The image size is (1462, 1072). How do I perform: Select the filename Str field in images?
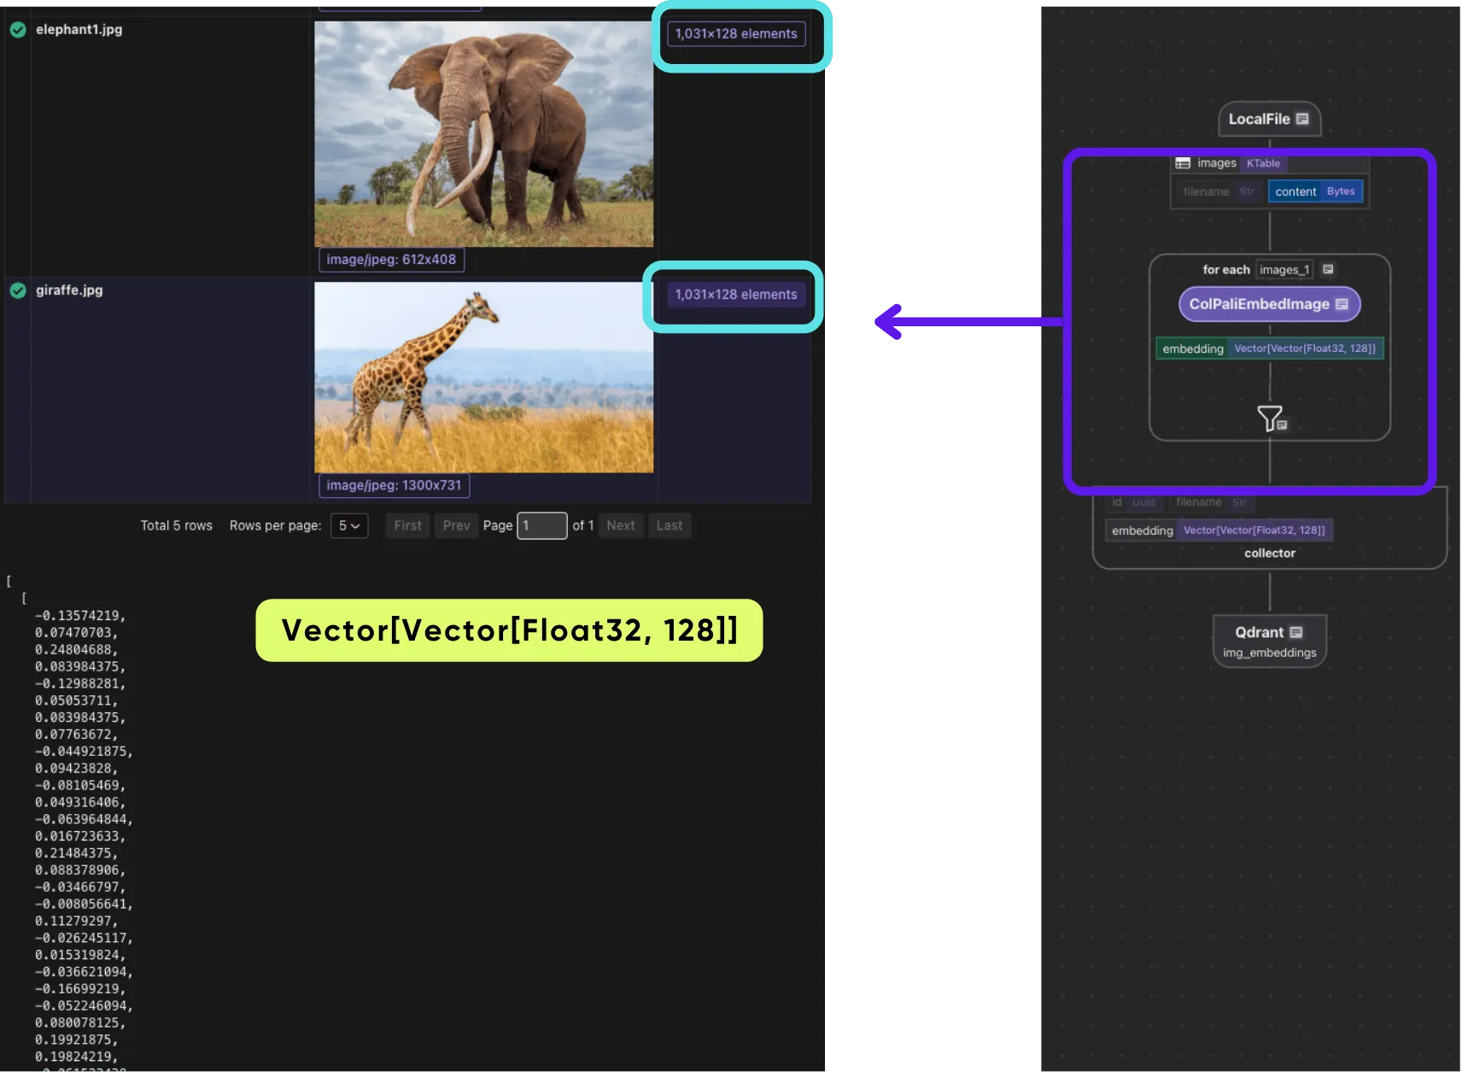coord(1219,191)
